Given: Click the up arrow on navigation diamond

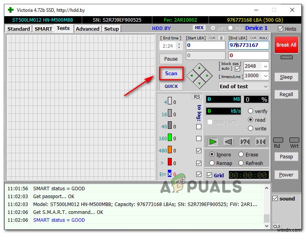Looking at the screenshot, I should [199, 68].
